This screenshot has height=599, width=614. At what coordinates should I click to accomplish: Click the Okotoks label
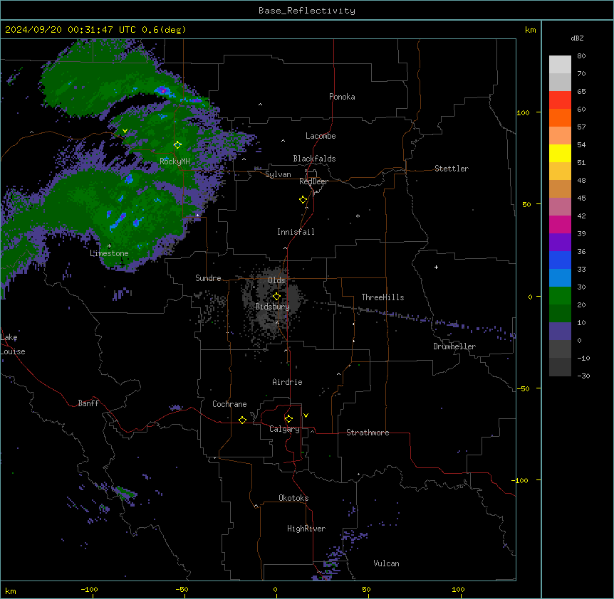(293, 498)
